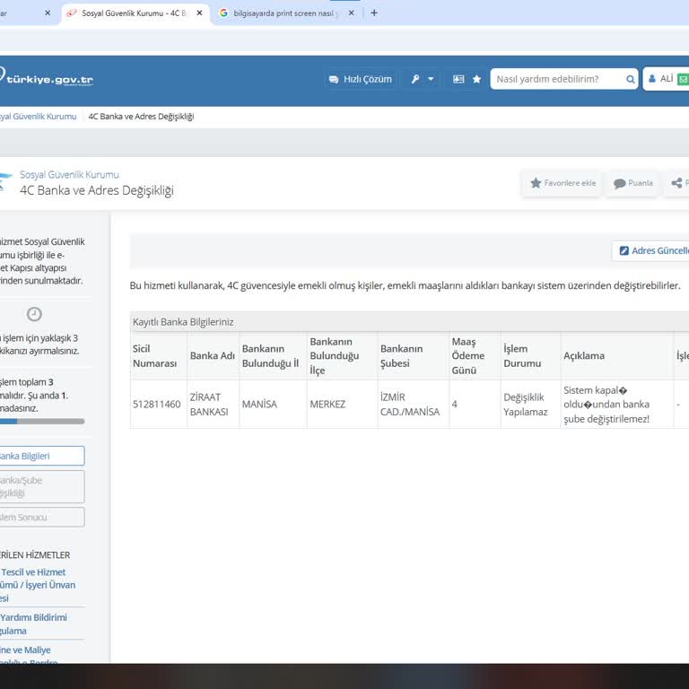The image size is (689, 689).
Task: Click the Adres Güncelle button
Action: [652, 251]
